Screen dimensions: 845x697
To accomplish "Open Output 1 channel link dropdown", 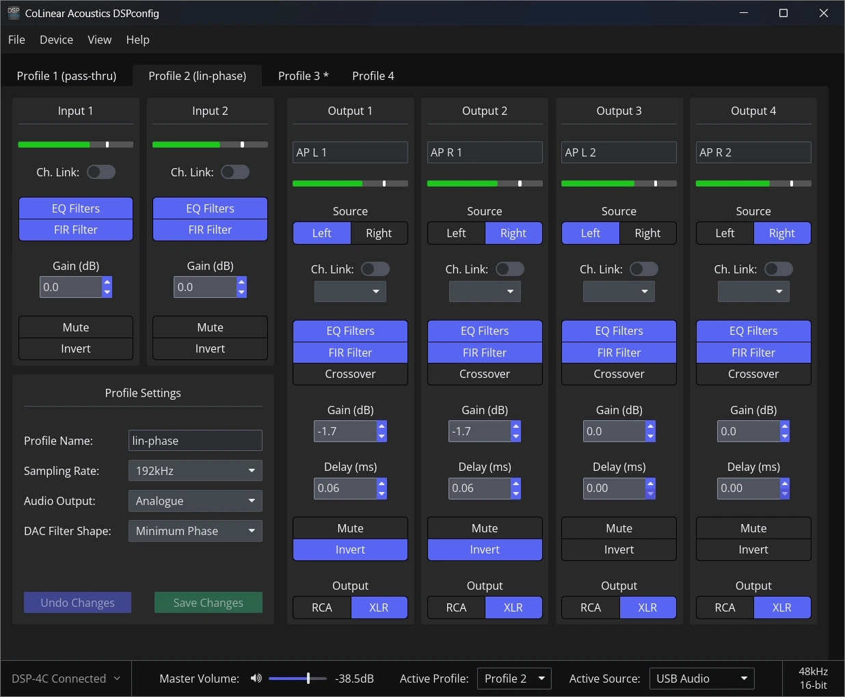I will pos(350,291).
